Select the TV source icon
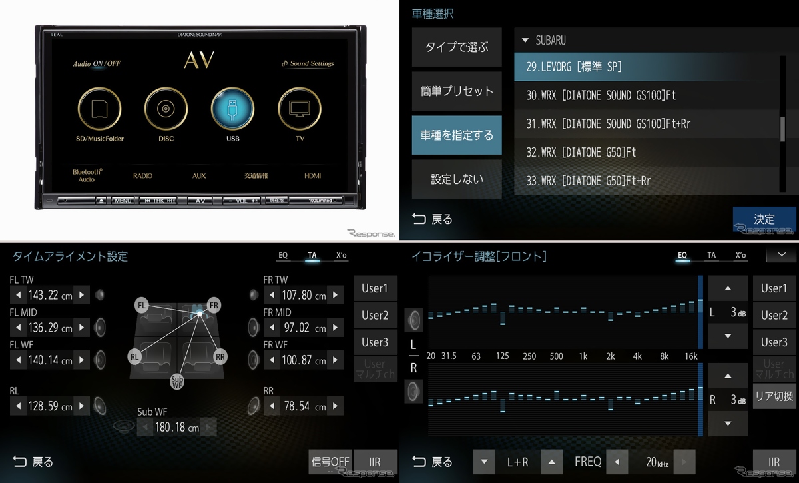The height and width of the screenshot is (483, 799). click(300, 109)
